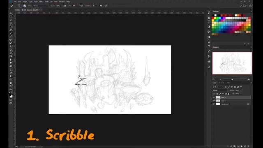This screenshot has width=263, height=148.
Task: Hide the Background layer visibility eye
Action: point(214,104)
